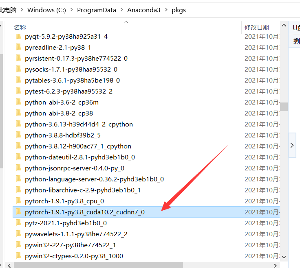The image size is (300, 268).
Task: Click folder icon of pyqt-5.9.2-py38ha925a31_4
Action: [x=18, y=36]
